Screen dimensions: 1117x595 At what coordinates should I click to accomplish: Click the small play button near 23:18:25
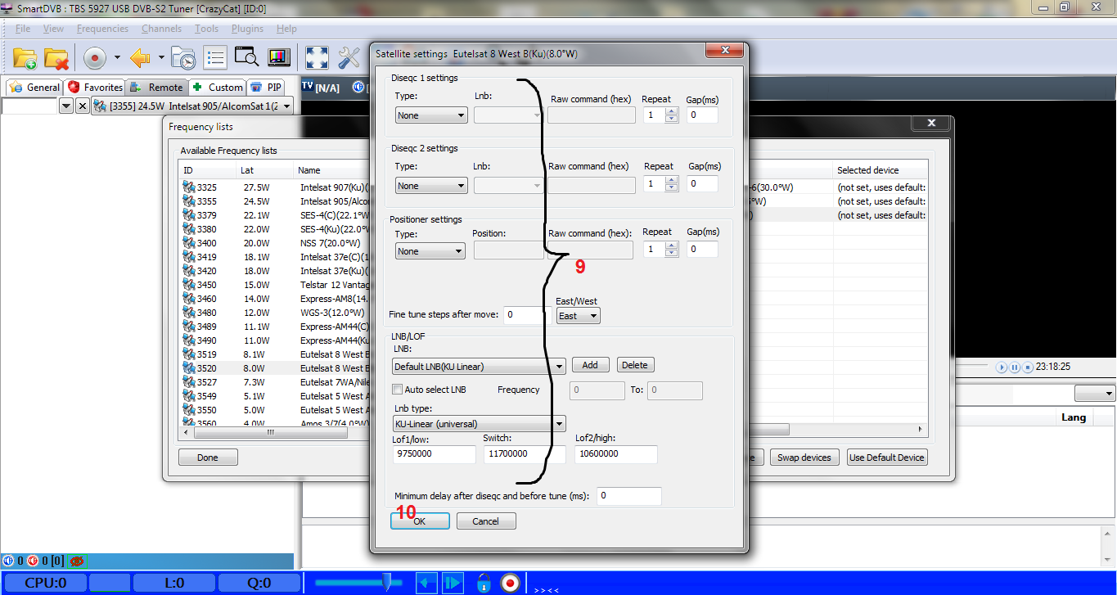coord(1001,367)
